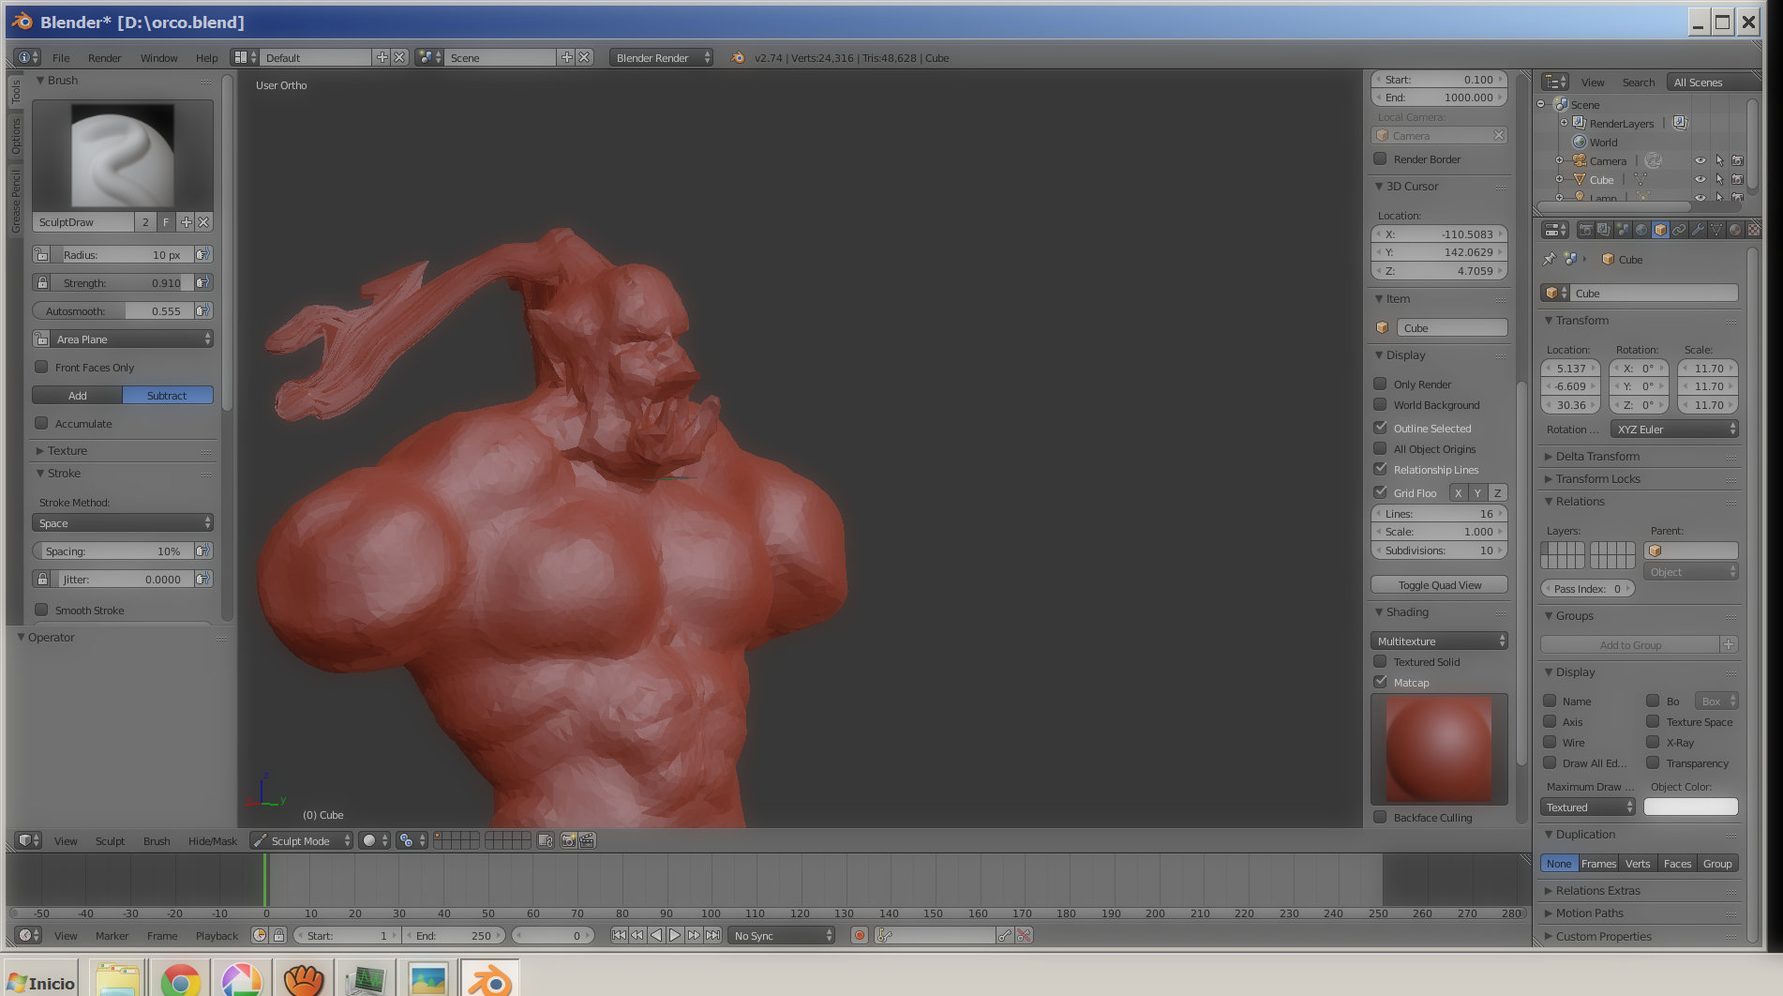Viewport: 1783px width, 996px height.
Task: Open the Hide/Mask menu
Action: pos(212,841)
